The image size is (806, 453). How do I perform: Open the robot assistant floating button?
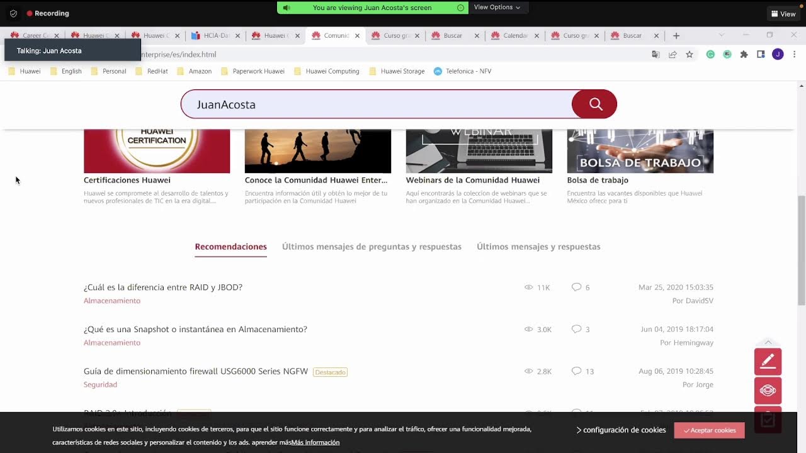coord(768,391)
